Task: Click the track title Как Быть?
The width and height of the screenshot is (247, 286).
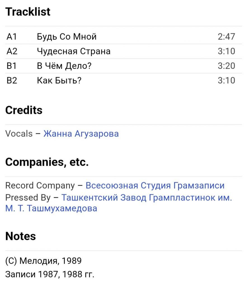Action: tap(59, 81)
